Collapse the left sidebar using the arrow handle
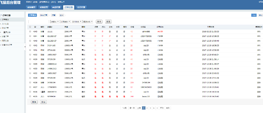Viewport: 263px width, 113px height. pyautogui.click(x=25, y=47)
